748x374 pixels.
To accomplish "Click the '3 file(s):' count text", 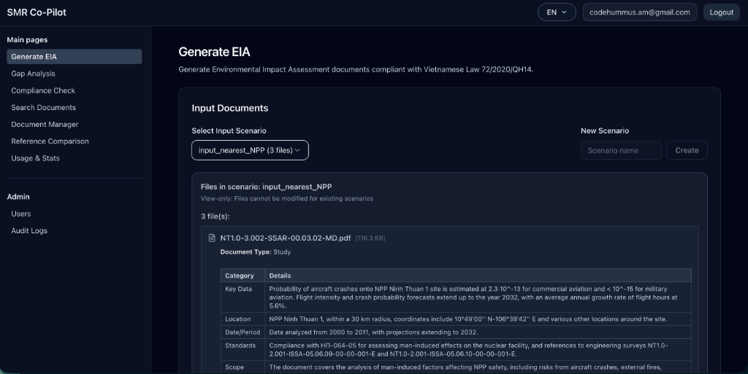I will pyautogui.click(x=215, y=217).
